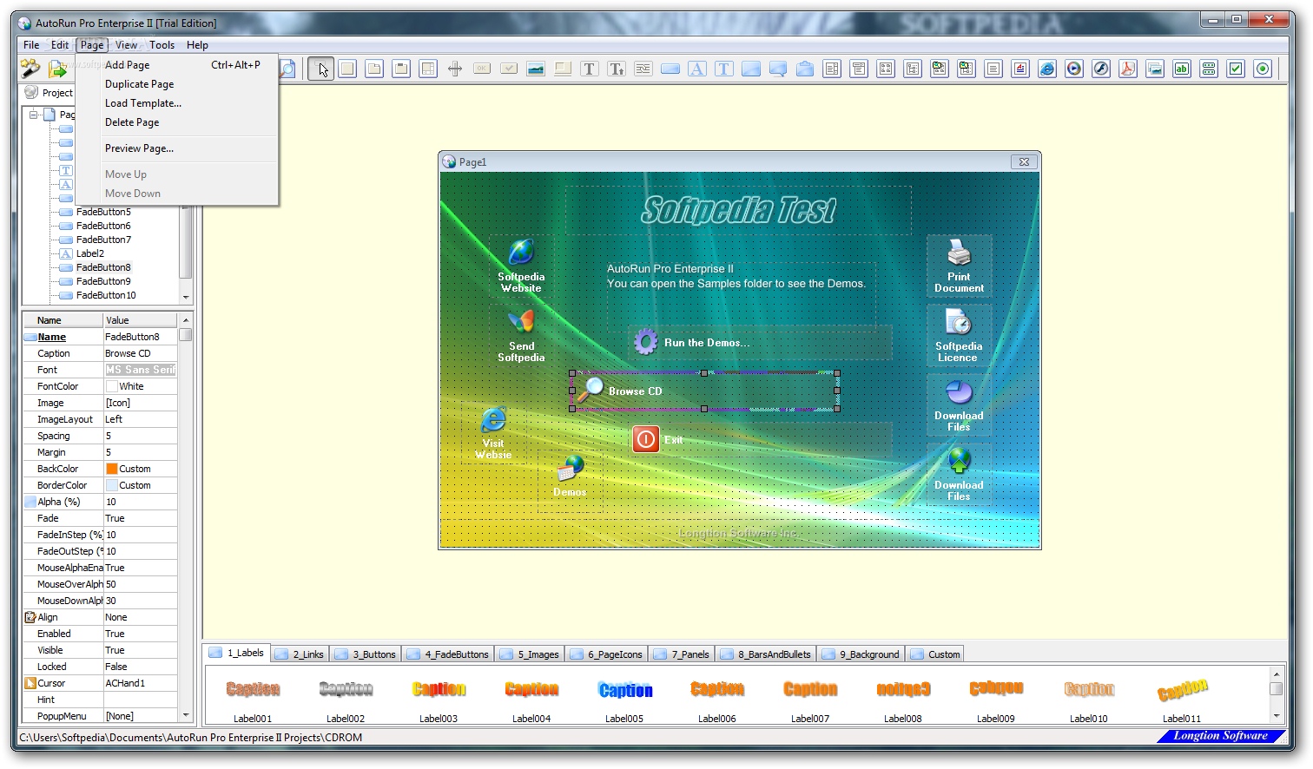Click the scrolling text lines tool icon
The image size is (1313, 769).
(643, 69)
